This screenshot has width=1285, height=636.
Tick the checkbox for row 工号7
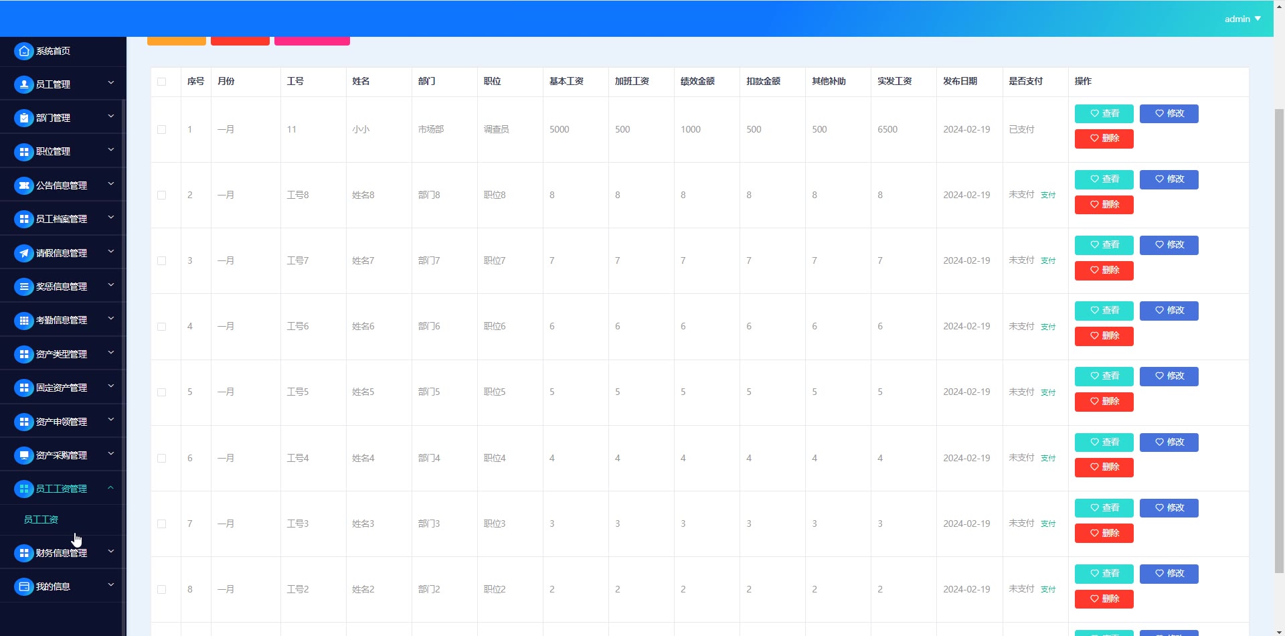[x=161, y=261]
